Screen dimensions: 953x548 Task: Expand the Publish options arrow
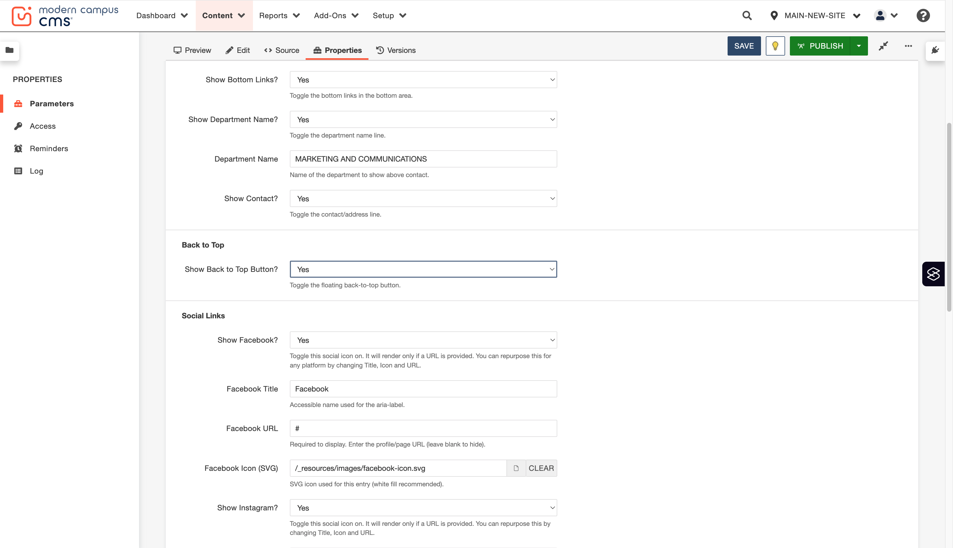[859, 46]
